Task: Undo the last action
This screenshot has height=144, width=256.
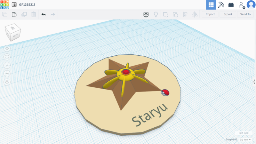Action: pyautogui.click(x=44, y=14)
